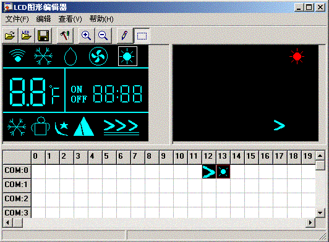
Task: Select the fan LCD segment
Action: click(98, 56)
